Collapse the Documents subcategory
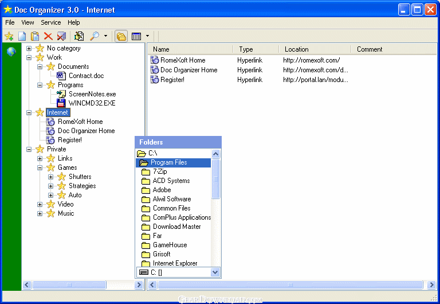 pos(40,67)
